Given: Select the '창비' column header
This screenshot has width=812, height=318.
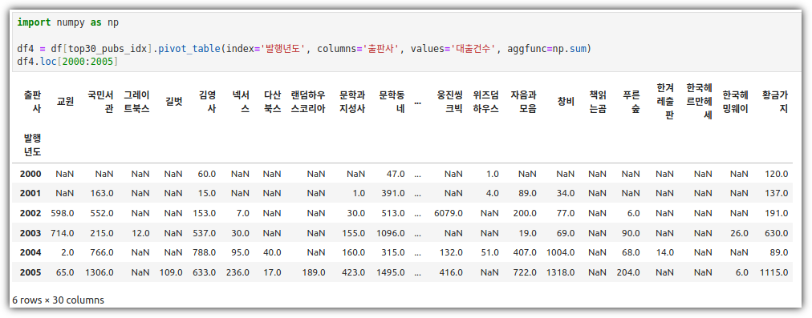Looking at the screenshot, I should tap(566, 102).
